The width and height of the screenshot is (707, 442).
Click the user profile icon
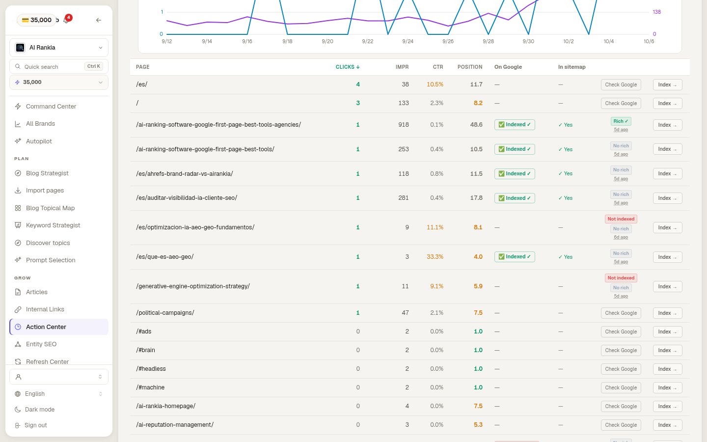[18, 377]
